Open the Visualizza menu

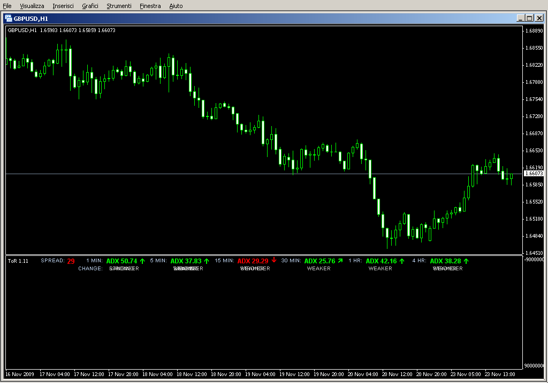pyautogui.click(x=32, y=6)
